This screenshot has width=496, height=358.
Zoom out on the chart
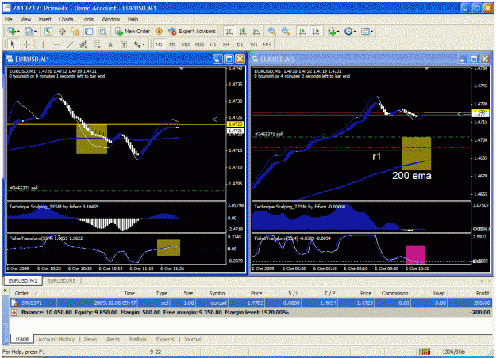pyautogui.click(x=286, y=31)
